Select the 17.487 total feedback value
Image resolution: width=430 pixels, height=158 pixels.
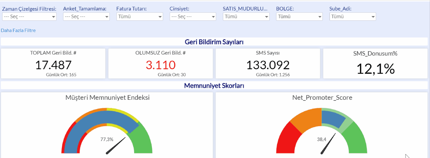tap(54, 65)
